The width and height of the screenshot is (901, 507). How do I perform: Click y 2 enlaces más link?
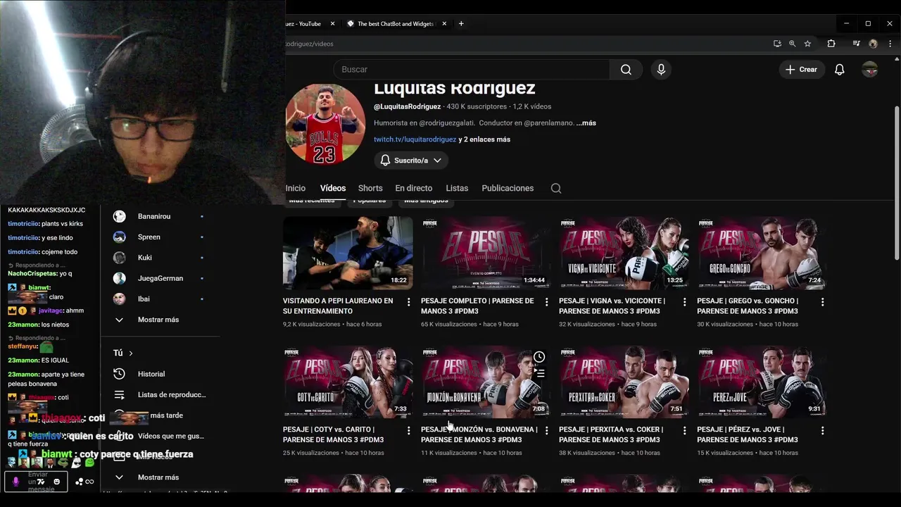point(484,139)
